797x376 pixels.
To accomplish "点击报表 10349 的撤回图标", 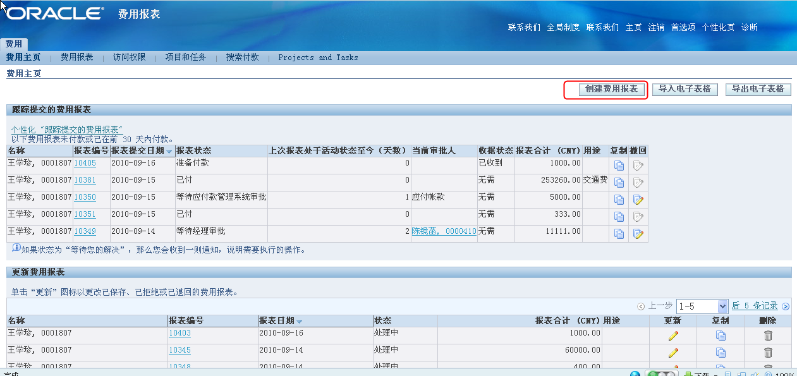I will click(639, 233).
